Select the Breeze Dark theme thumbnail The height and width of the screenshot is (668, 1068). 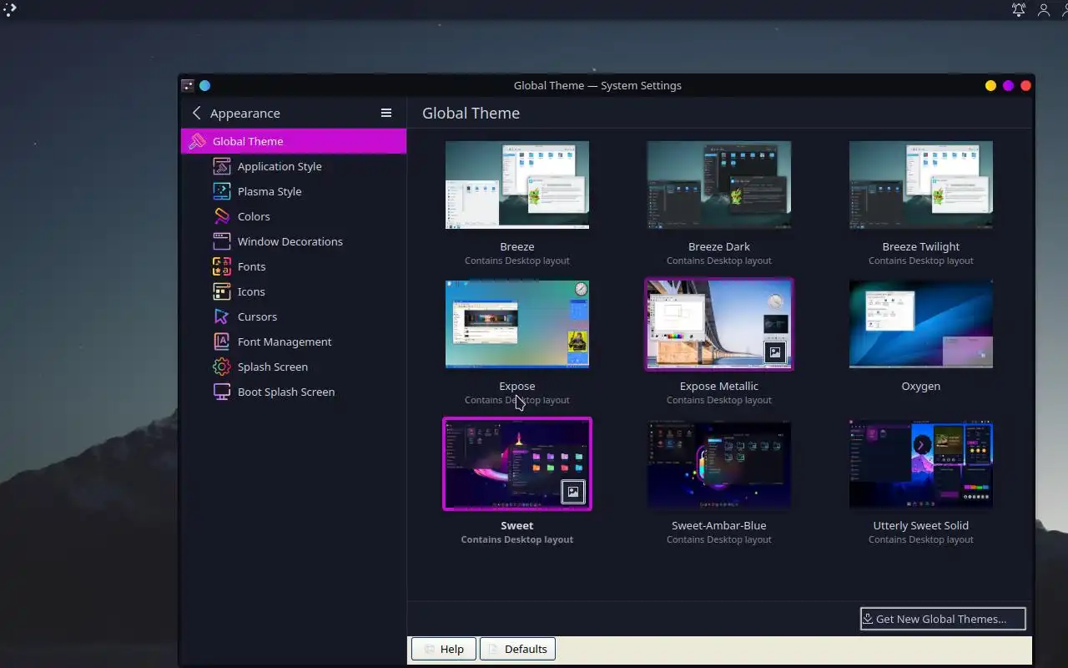[719, 185]
